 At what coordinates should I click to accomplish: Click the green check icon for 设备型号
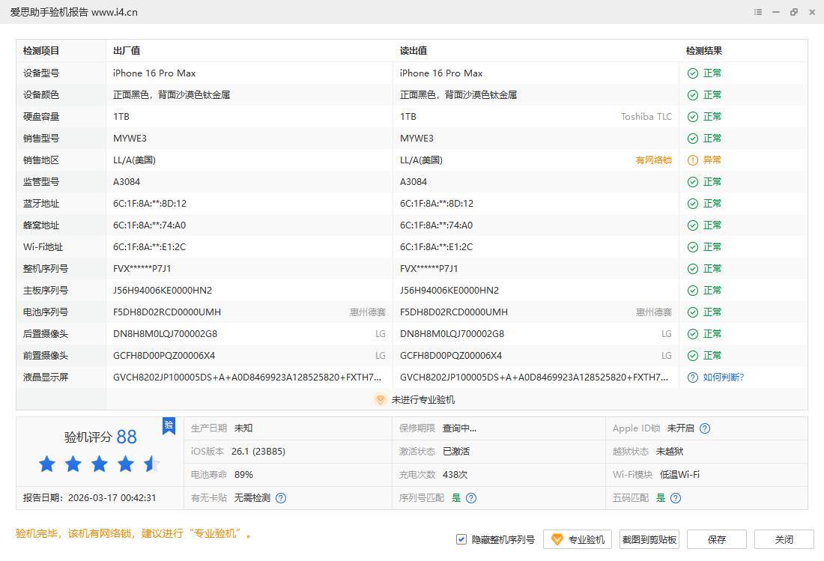[x=693, y=73]
